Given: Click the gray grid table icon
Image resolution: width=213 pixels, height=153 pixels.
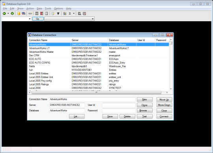Looking at the screenshot, I should coord(37,13).
